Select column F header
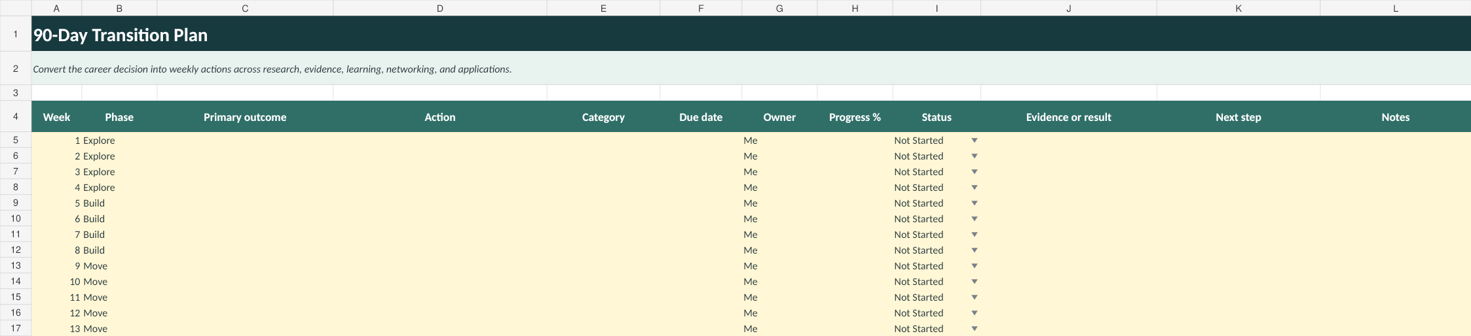The image size is (1471, 336). pyautogui.click(x=701, y=8)
